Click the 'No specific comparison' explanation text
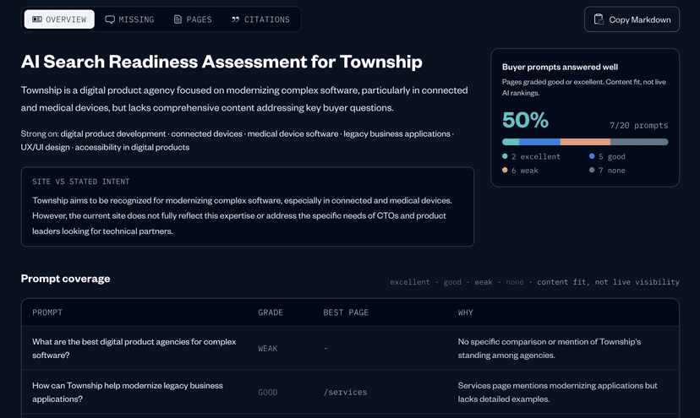The width and height of the screenshot is (700, 418). point(550,349)
